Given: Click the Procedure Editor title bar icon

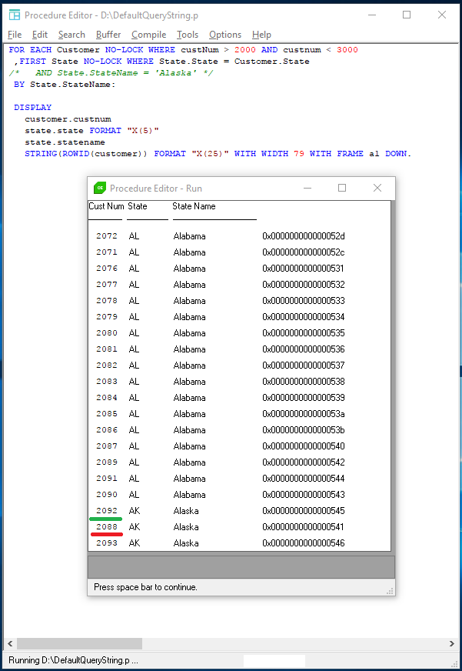Looking at the screenshot, I should coord(15,15).
